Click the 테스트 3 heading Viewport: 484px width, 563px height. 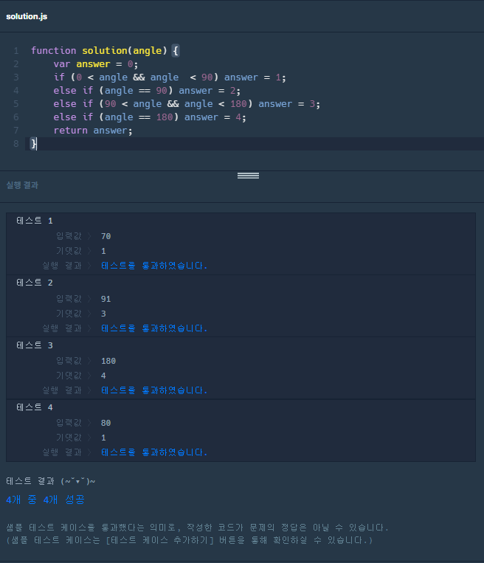35,345
